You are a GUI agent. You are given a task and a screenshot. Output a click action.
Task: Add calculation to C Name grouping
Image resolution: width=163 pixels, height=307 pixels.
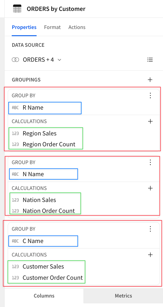[x=150, y=255]
